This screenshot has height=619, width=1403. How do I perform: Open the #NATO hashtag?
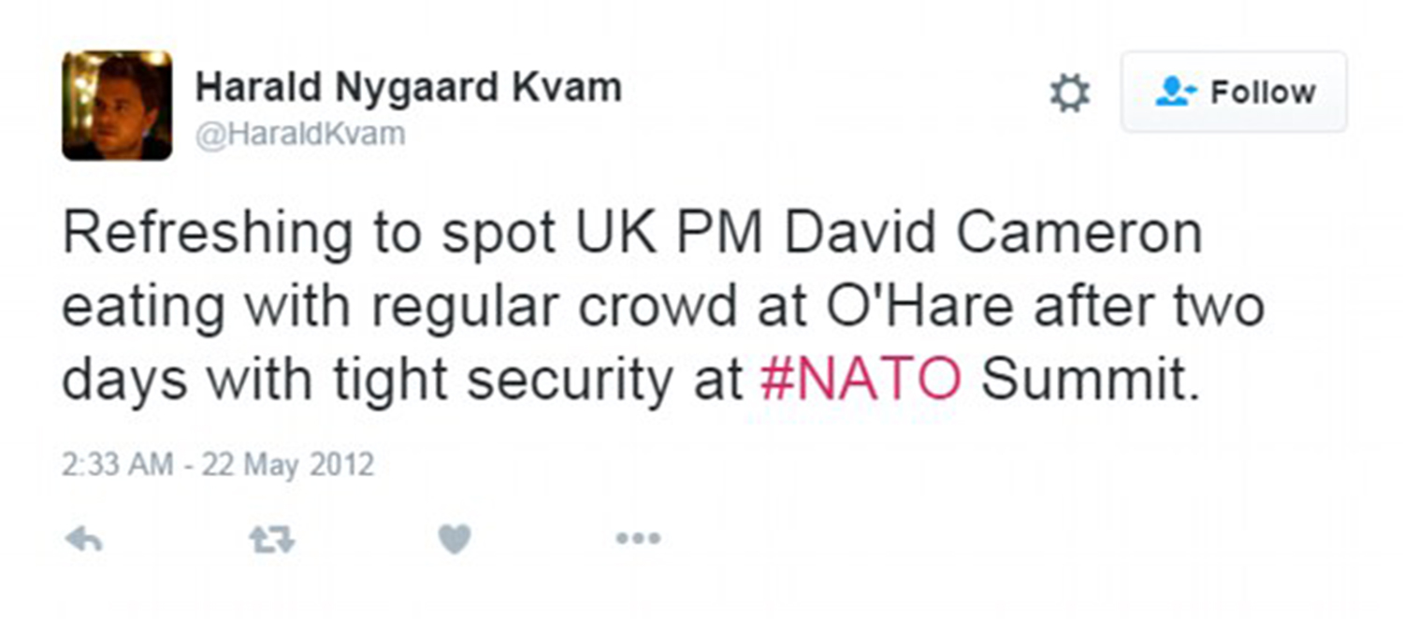(x=861, y=379)
